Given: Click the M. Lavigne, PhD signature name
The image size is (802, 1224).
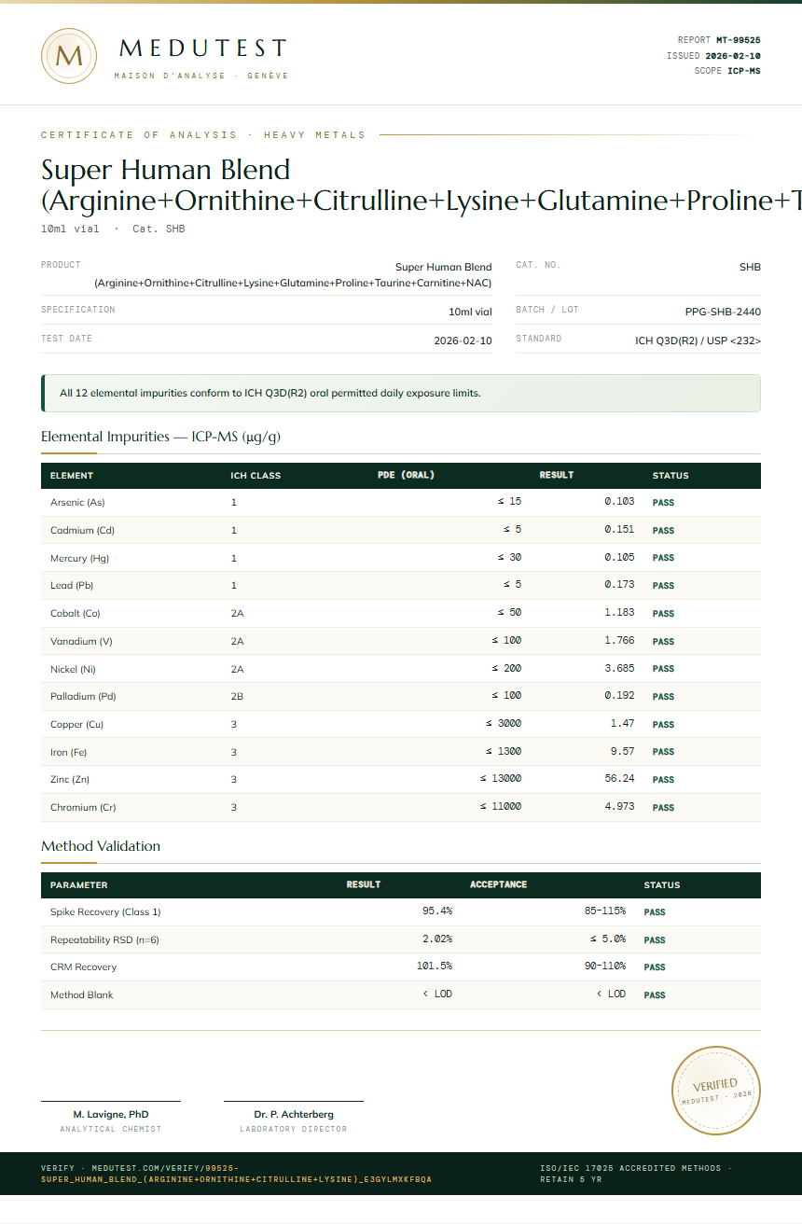Looking at the screenshot, I should pos(111,1114).
